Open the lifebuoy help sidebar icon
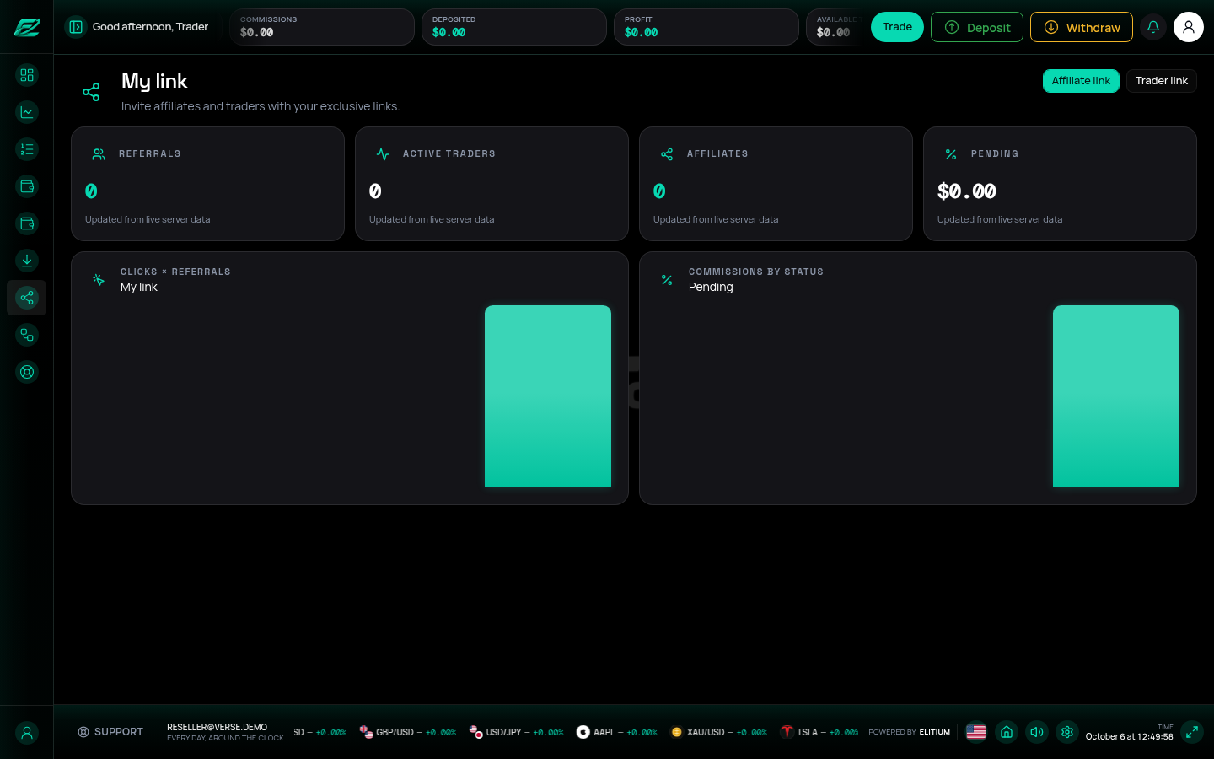The height and width of the screenshot is (759, 1214). point(27,372)
